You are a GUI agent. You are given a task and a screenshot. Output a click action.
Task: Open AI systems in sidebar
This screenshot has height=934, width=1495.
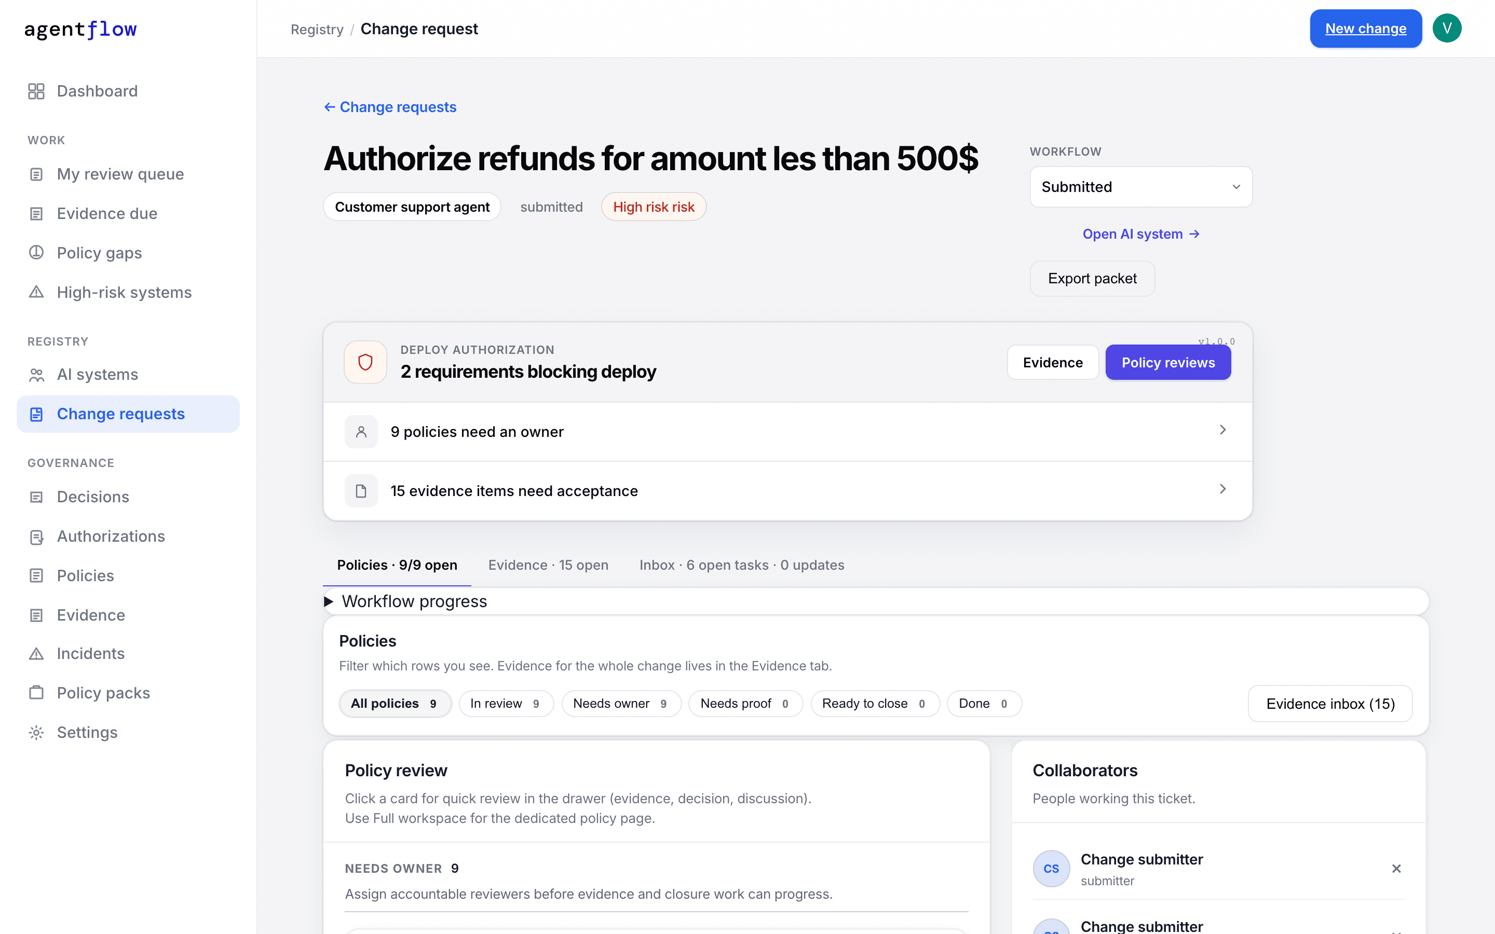tap(129, 375)
